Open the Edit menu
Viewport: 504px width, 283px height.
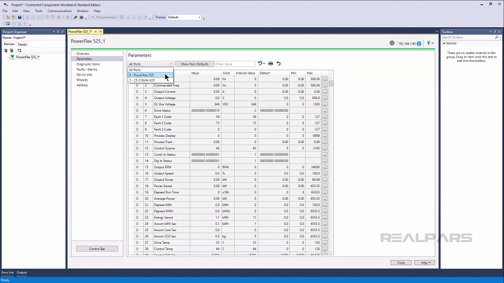pyautogui.click(x=15, y=11)
